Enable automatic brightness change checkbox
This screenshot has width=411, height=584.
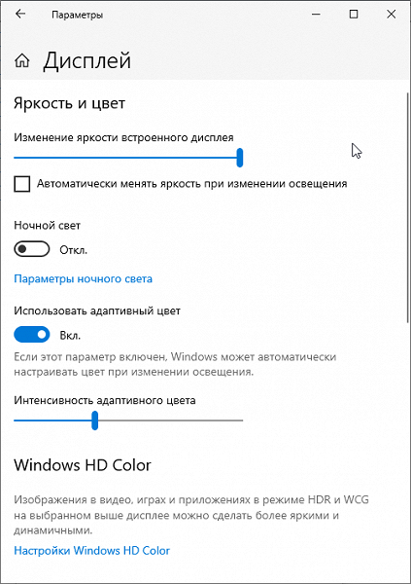click(x=22, y=184)
